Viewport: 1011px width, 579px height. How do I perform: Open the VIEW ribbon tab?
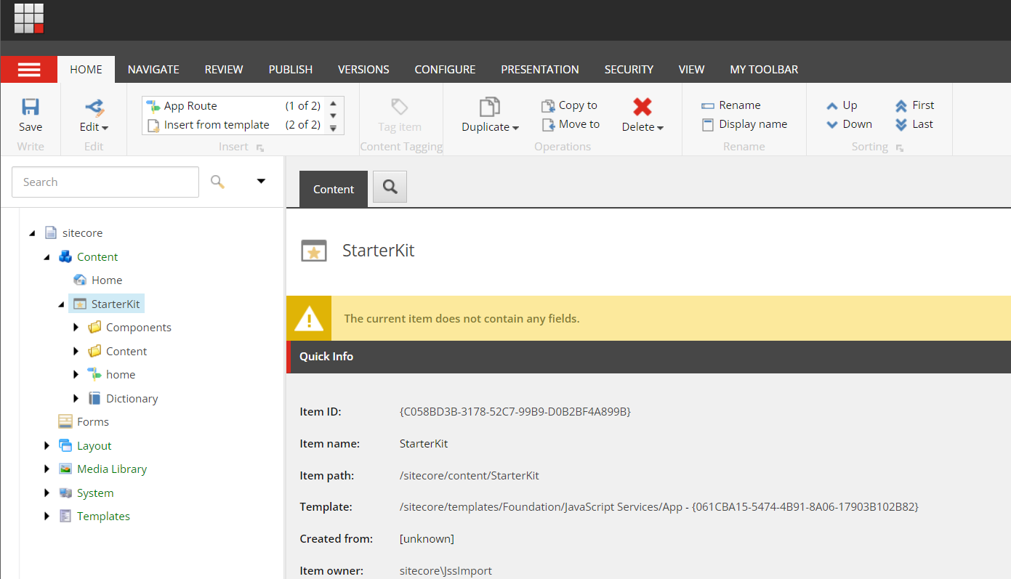tap(691, 70)
